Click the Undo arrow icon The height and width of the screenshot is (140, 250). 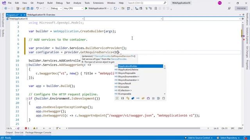37,8
